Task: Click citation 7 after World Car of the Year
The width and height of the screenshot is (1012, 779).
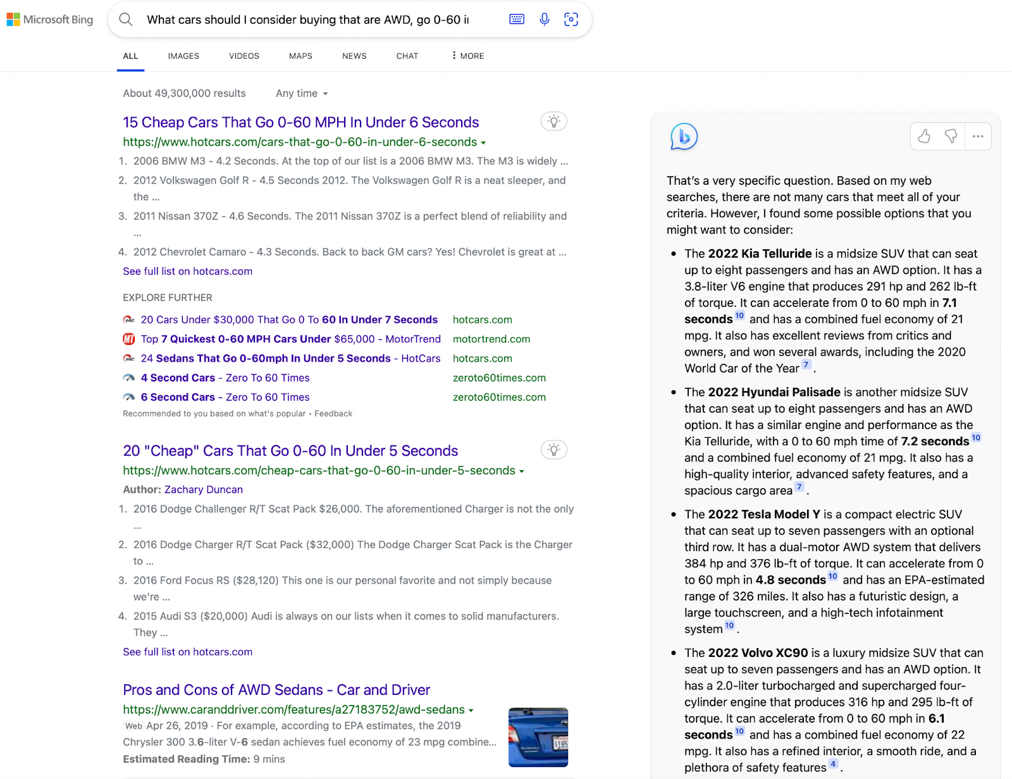Action: point(806,365)
